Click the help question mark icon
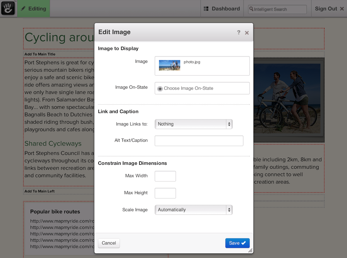Image resolution: width=347 pixels, height=258 pixels. coord(238,32)
